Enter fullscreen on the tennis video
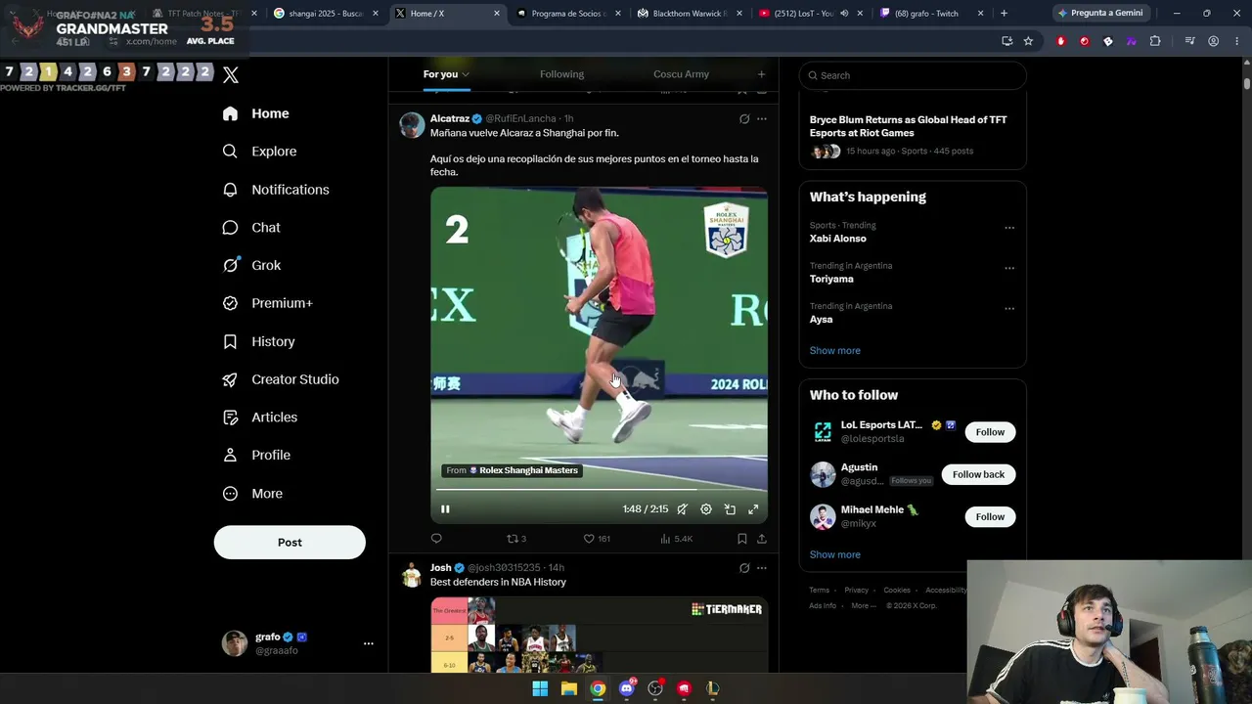Image resolution: width=1252 pixels, height=704 pixels. click(753, 509)
